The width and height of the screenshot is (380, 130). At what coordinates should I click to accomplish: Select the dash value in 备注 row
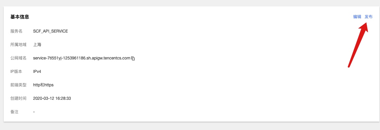click(x=34, y=112)
